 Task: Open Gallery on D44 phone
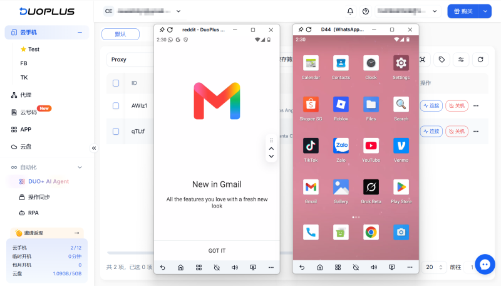point(341,187)
